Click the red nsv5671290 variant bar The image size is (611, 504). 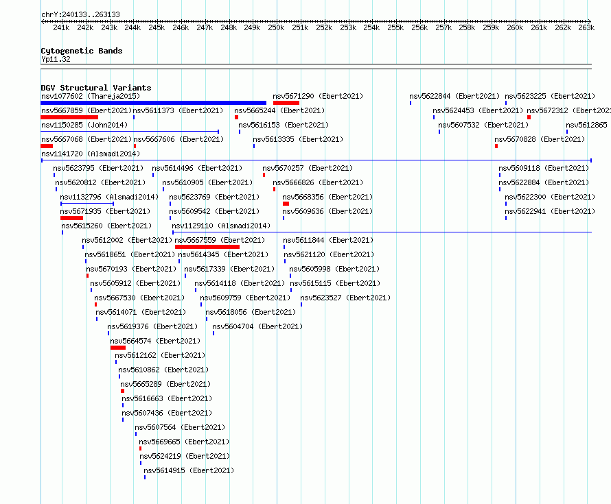(x=286, y=103)
